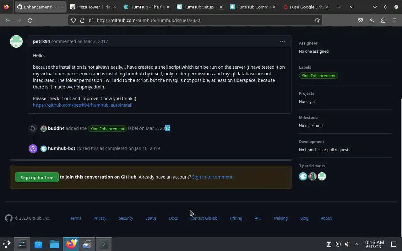
Task: Open the file manager from the taskbar
Action: point(55,244)
